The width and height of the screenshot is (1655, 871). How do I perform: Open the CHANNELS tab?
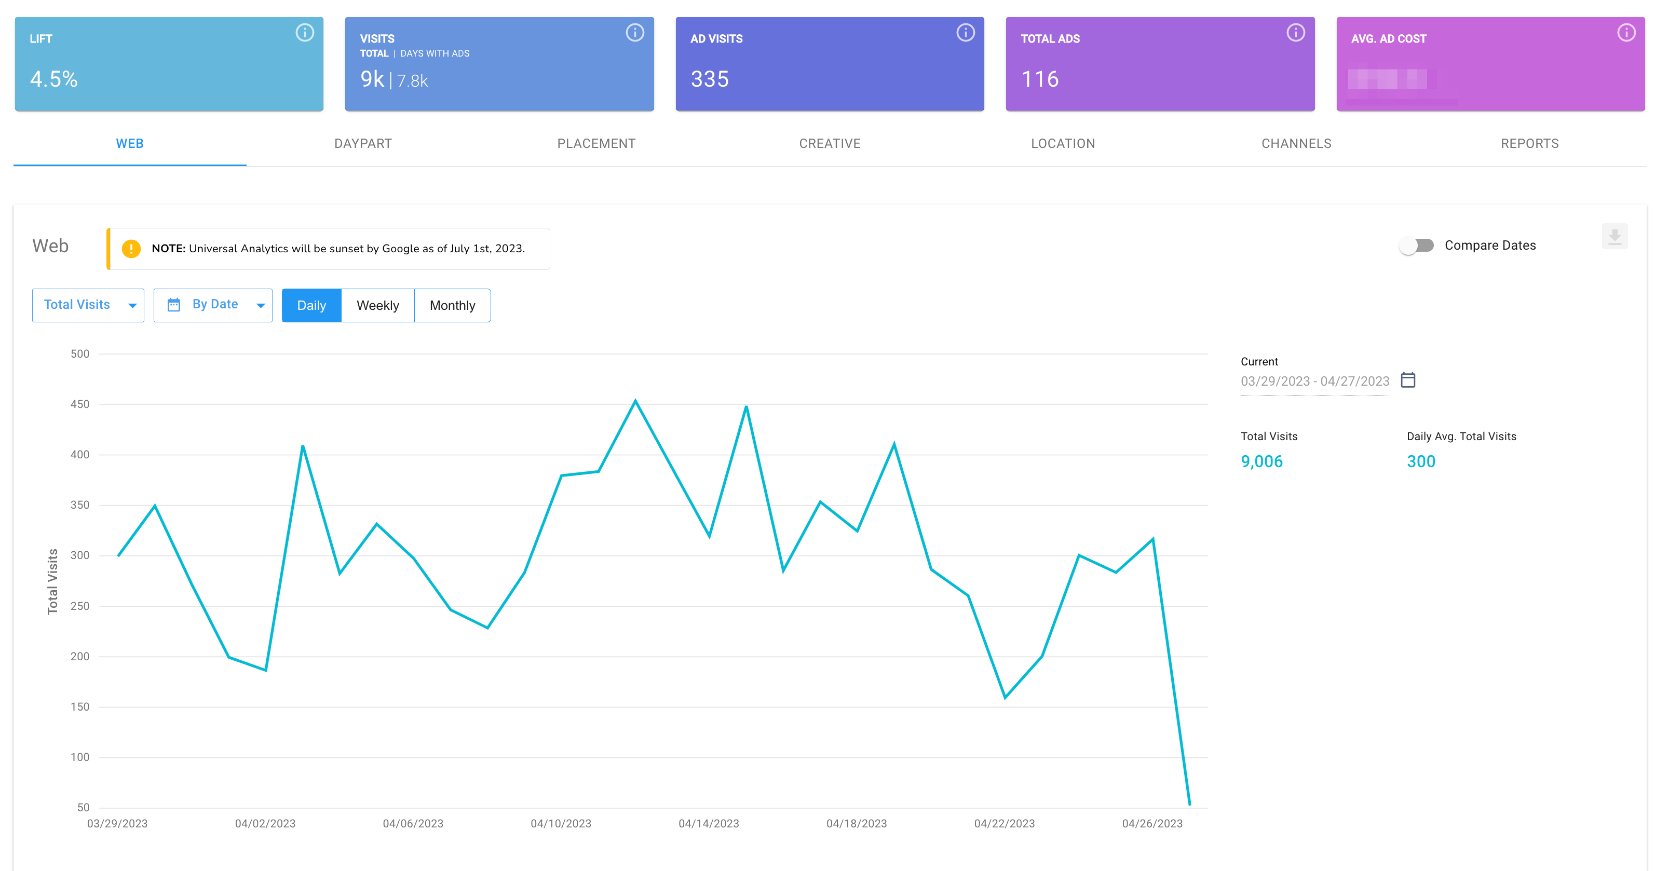(x=1296, y=144)
